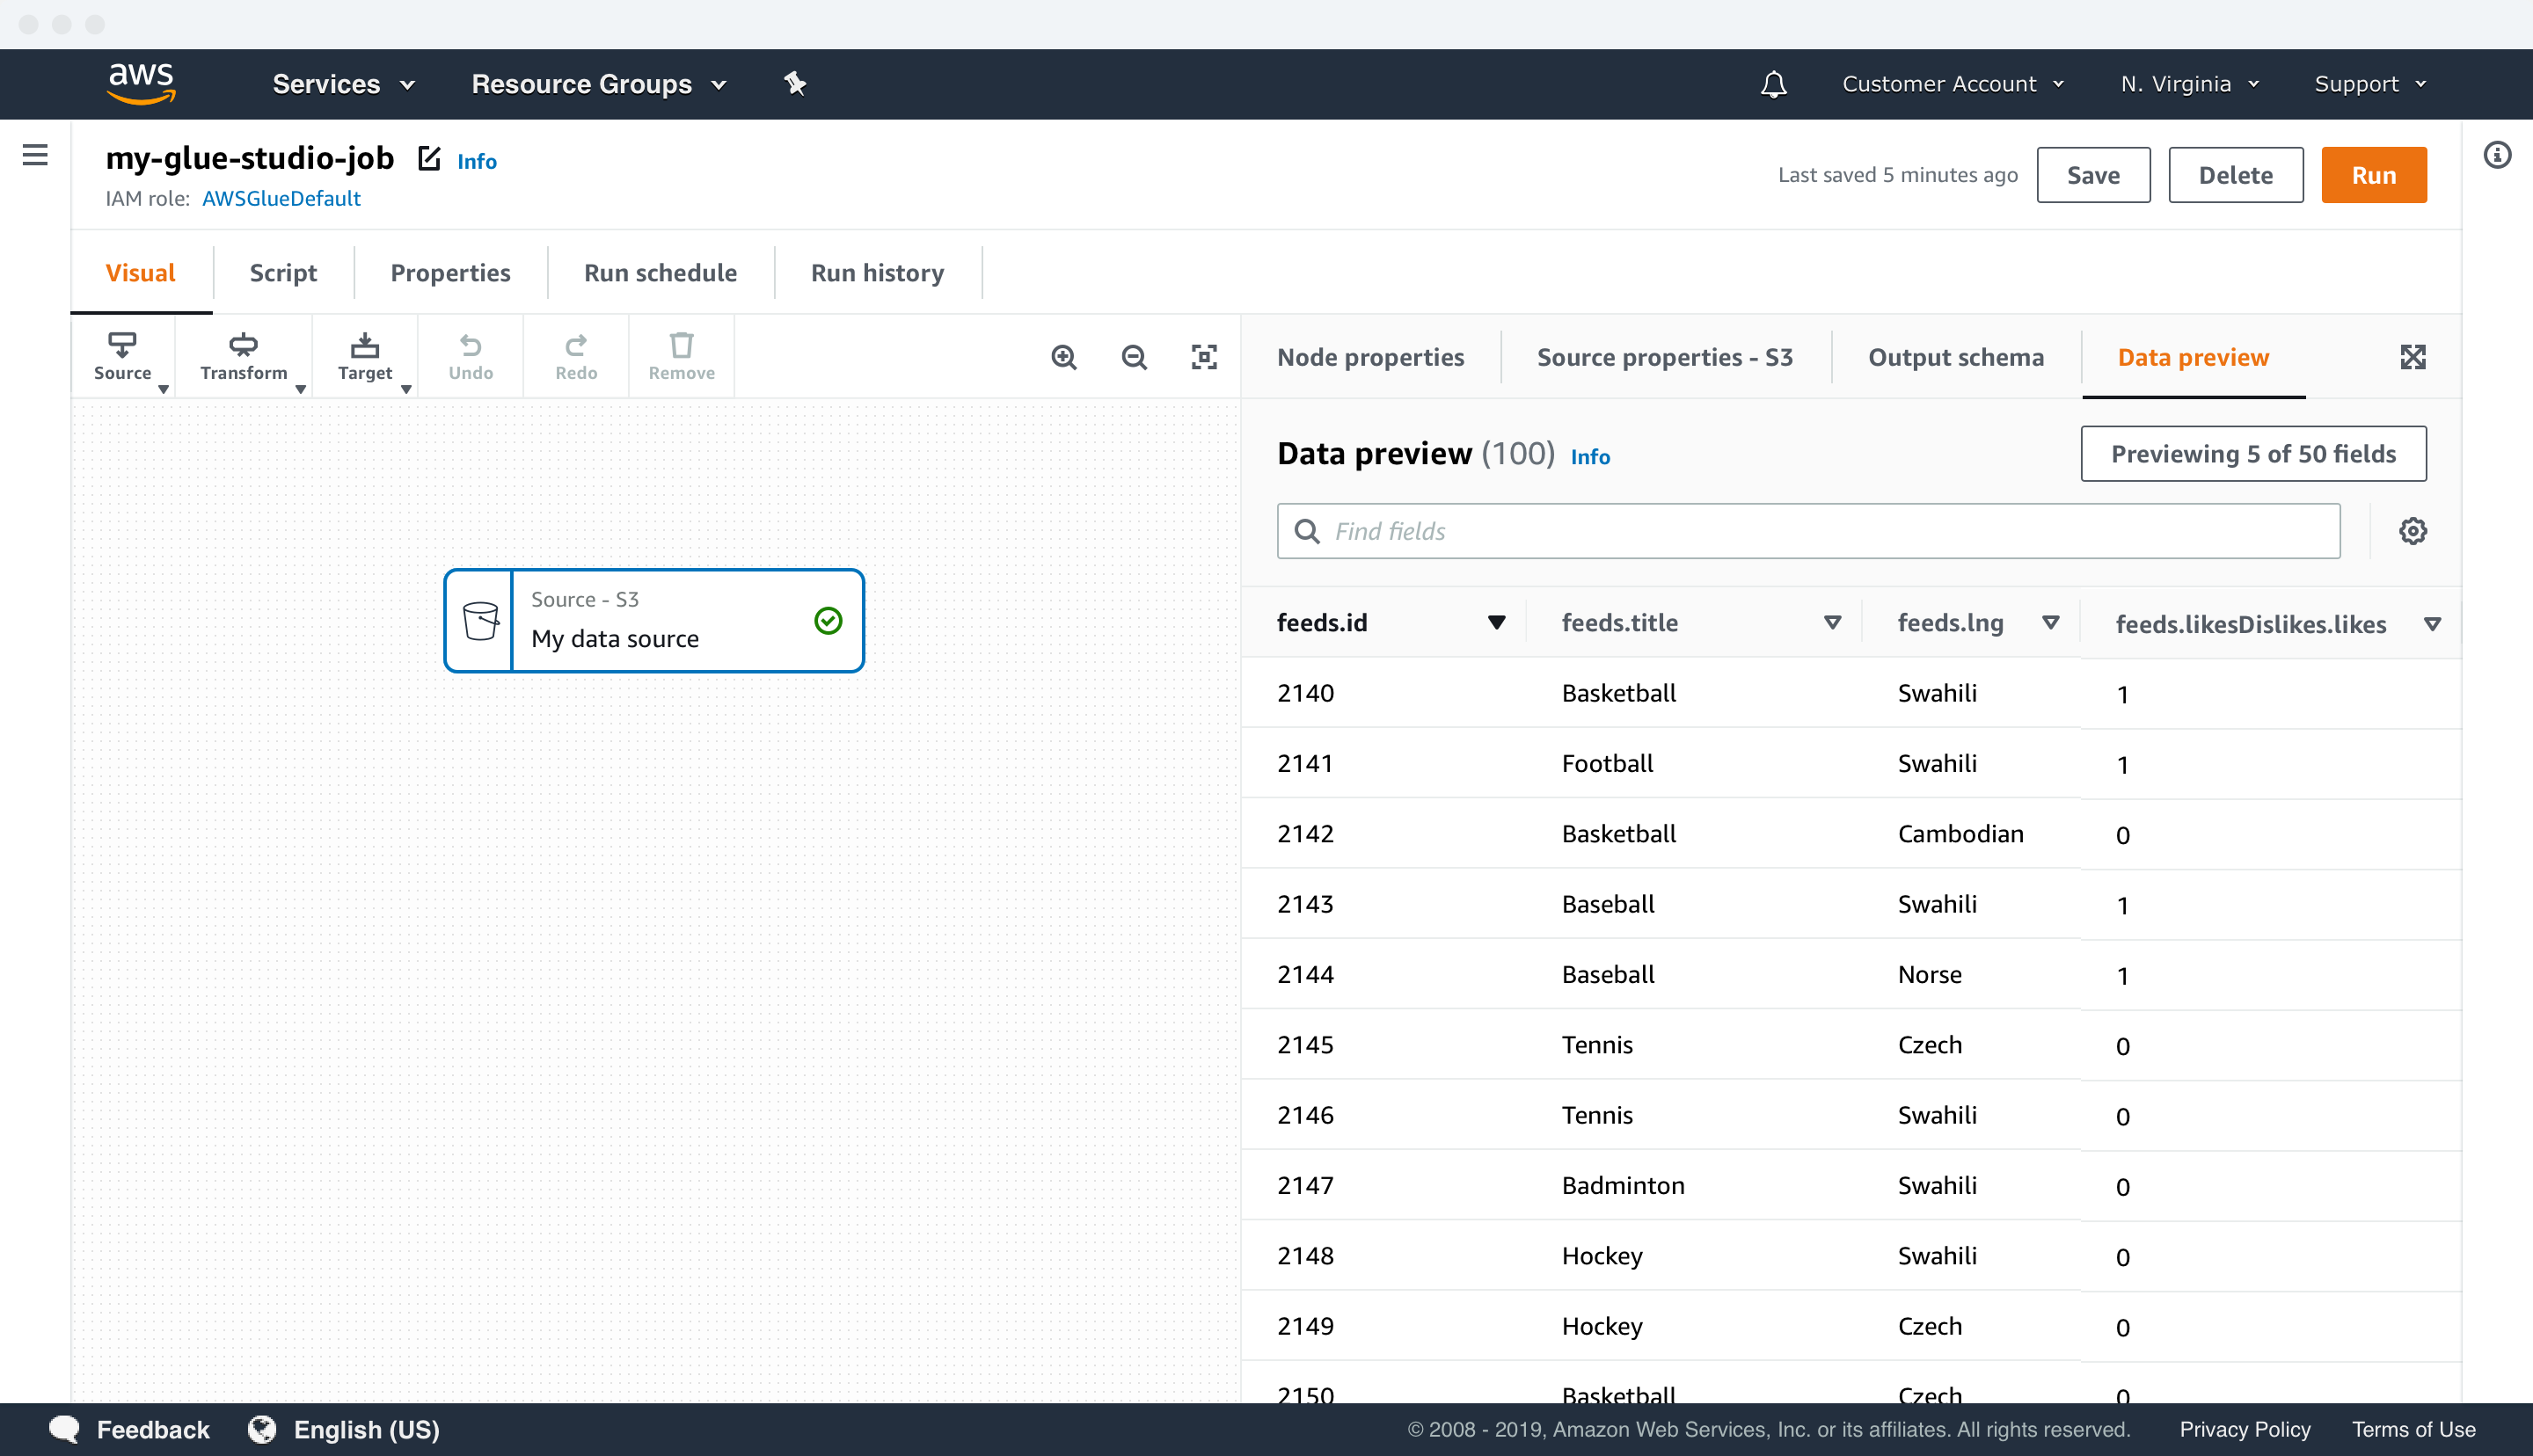Click the Delete button
The height and width of the screenshot is (1456, 2533).
tap(2236, 175)
